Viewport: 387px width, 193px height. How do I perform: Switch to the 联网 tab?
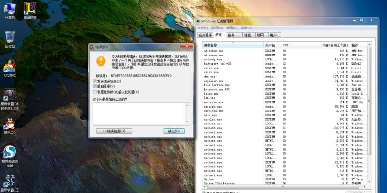261,35
